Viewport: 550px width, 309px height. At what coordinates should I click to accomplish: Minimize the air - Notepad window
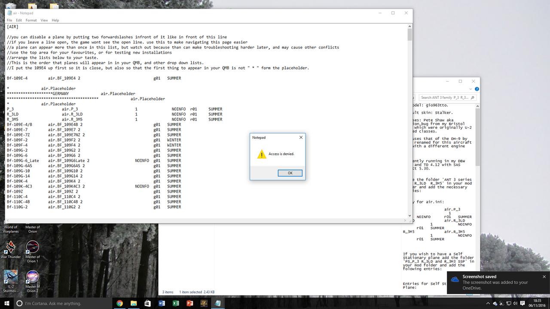pyautogui.click(x=379, y=13)
